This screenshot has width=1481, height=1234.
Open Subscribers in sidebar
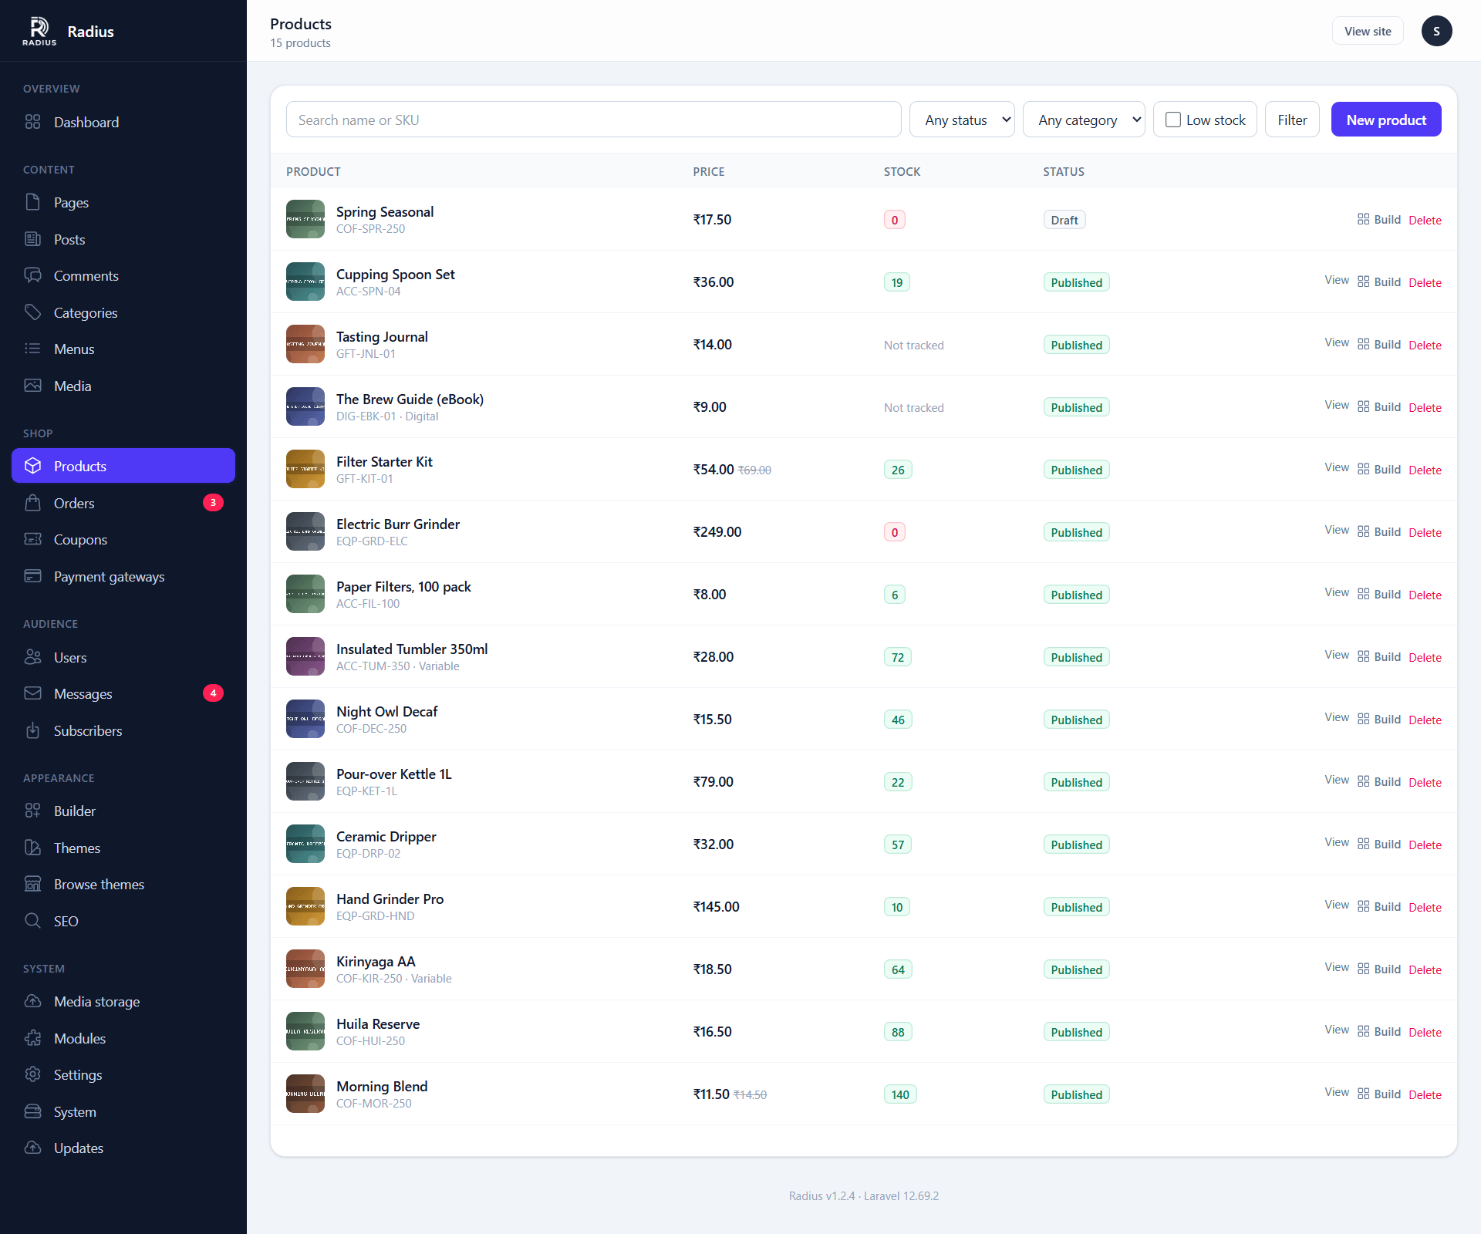(x=123, y=730)
